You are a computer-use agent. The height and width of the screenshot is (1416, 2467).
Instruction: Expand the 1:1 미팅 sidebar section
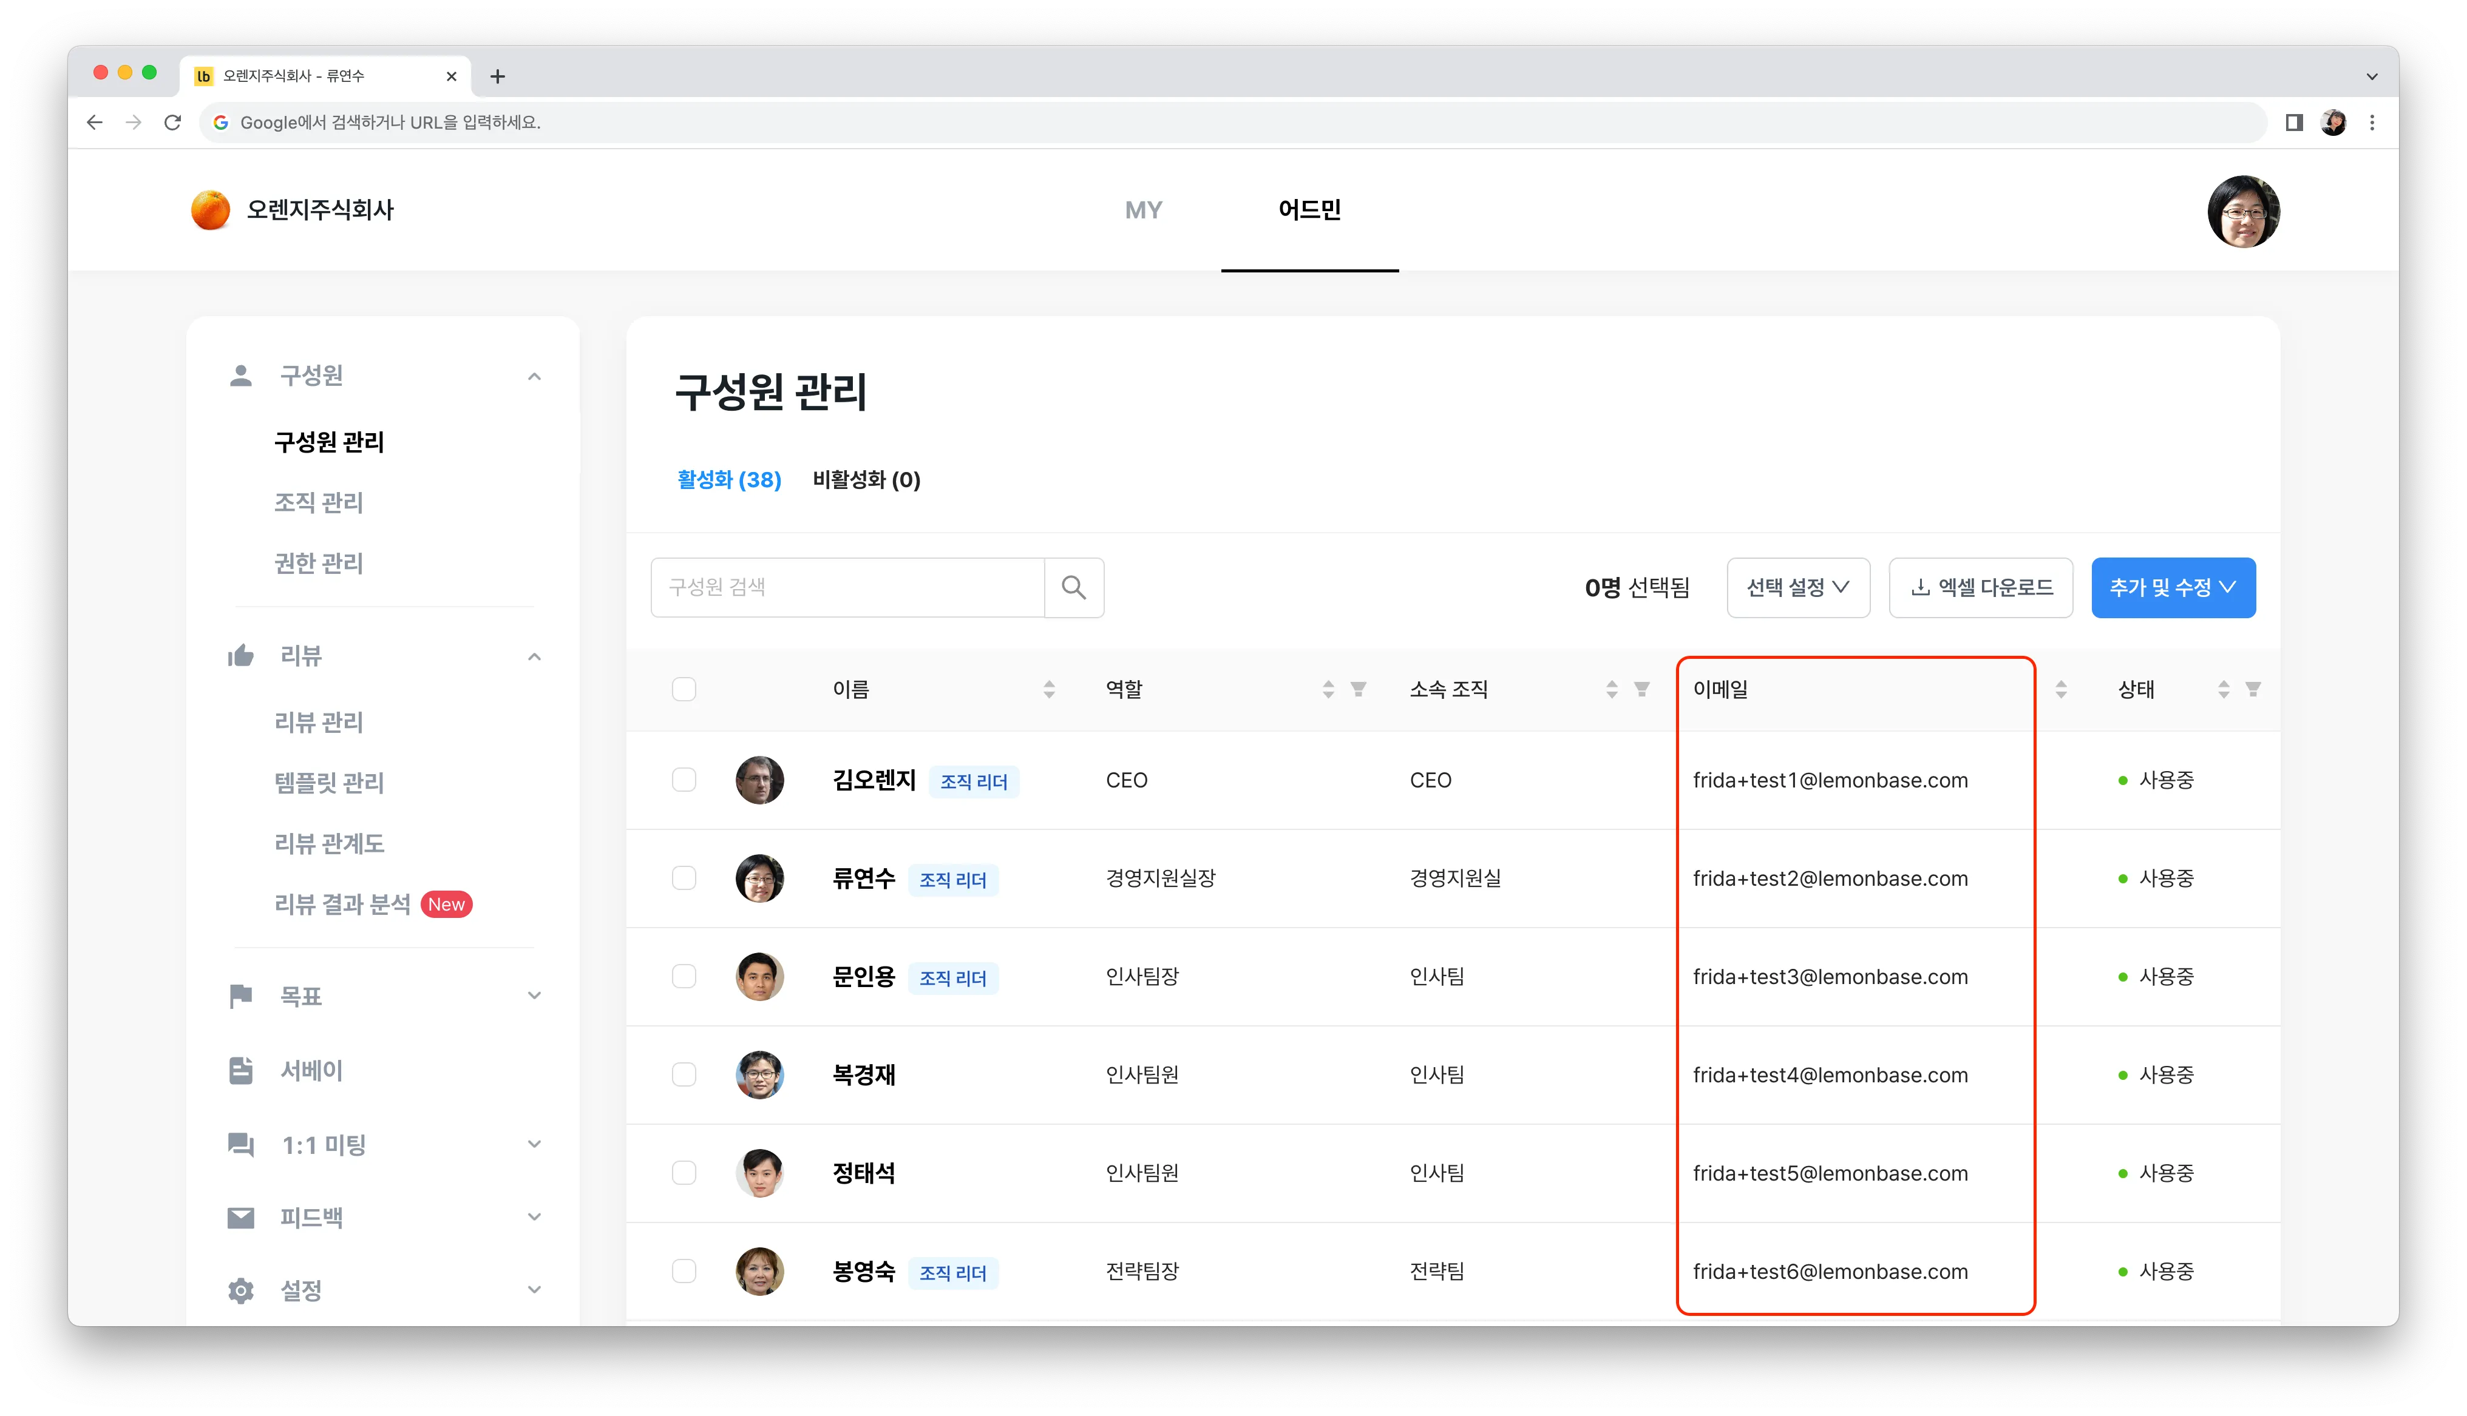pos(534,1145)
